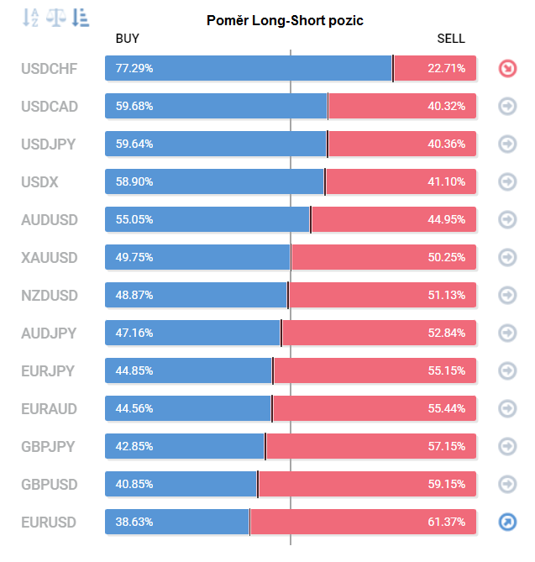This screenshot has width=535, height=562.
Task: Click EURJPY blue 44.85% buy segment
Action: [x=188, y=370]
